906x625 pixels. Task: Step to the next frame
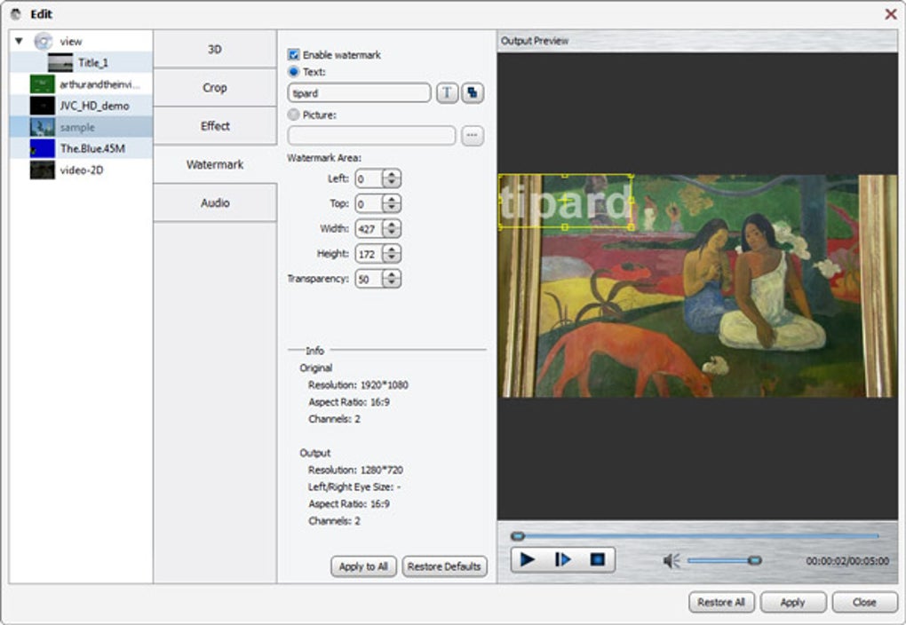pos(562,559)
